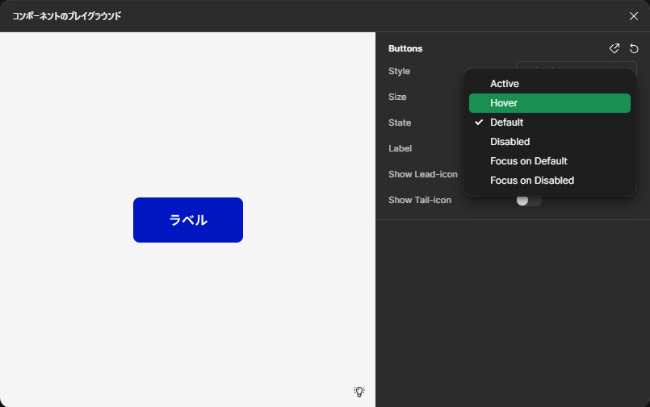The image size is (650, 407).
Task: Click the State property label
Action: click(x=400, y=123)
